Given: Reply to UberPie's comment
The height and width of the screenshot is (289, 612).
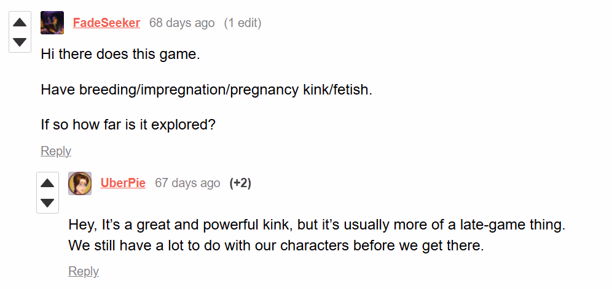Looking at the screenshot, I should click(x=84, y=271).
